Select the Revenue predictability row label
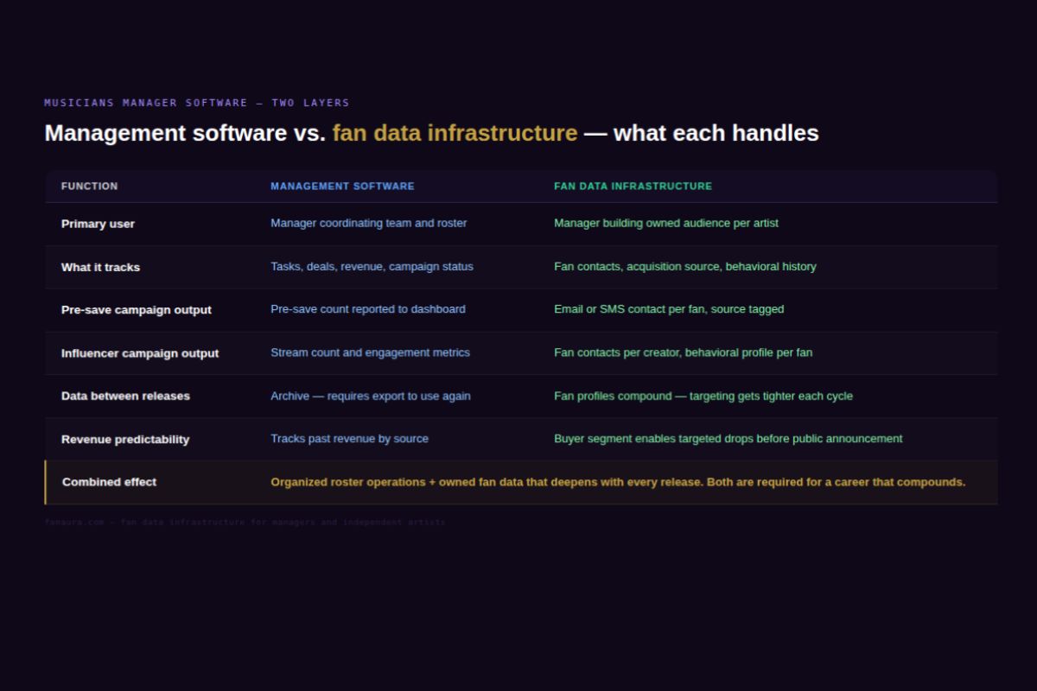 click(x=125, y=440)
